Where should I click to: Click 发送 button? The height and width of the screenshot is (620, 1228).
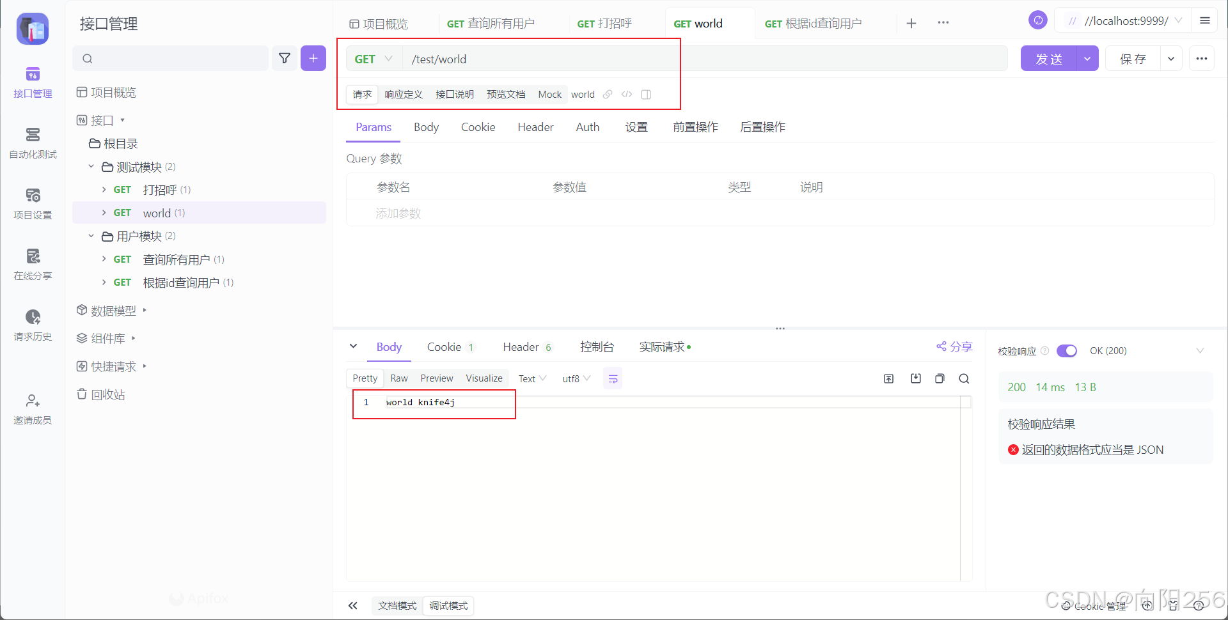coord(1049,59)
